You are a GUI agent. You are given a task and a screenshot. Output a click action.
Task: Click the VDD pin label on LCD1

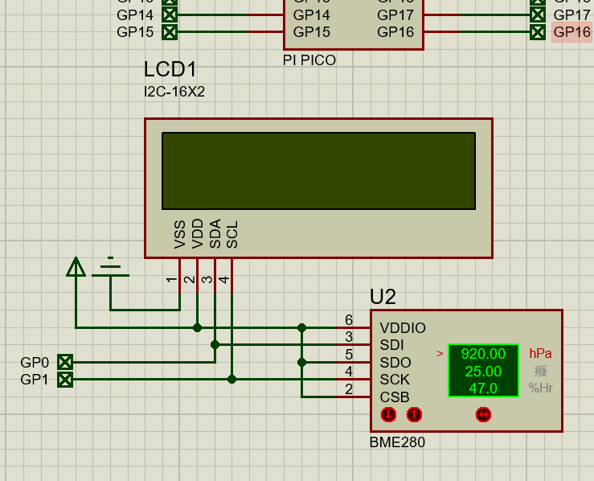point(198,233)
